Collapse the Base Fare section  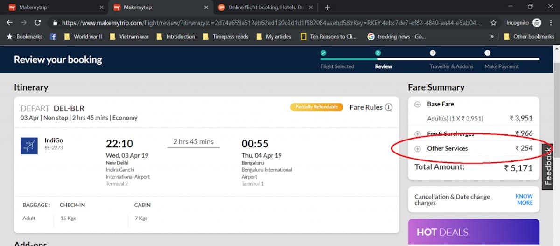(x=418, y=104)
